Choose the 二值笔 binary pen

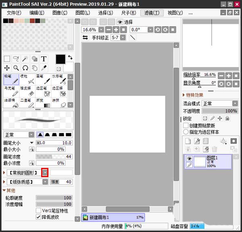coord(27,102)
